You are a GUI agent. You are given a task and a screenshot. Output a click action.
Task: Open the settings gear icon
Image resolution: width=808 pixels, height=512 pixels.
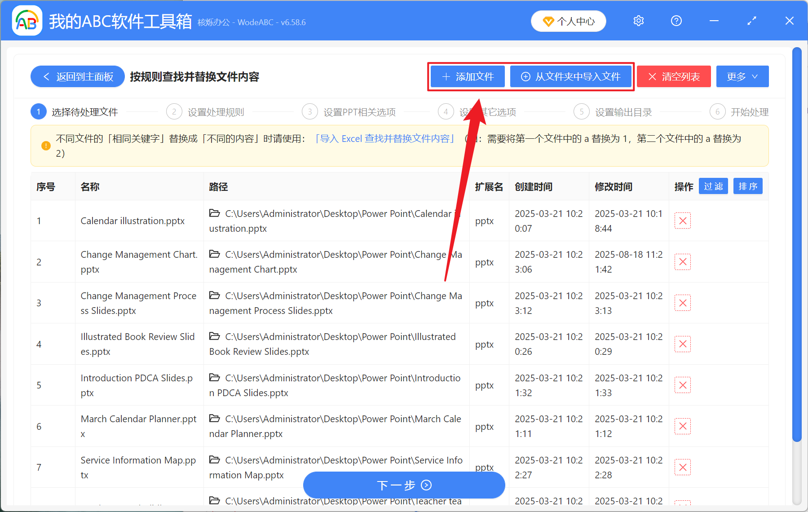tap(638, 21)
